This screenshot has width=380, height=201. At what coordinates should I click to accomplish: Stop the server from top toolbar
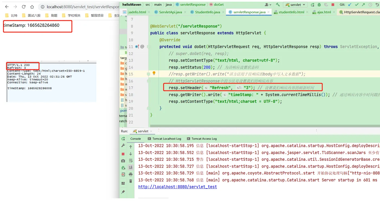(333, 5)
